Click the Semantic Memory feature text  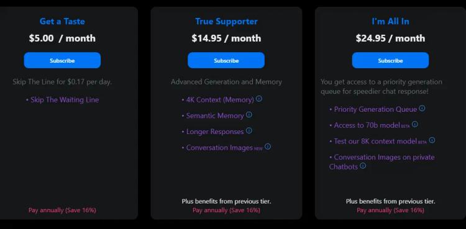point(215,115)
